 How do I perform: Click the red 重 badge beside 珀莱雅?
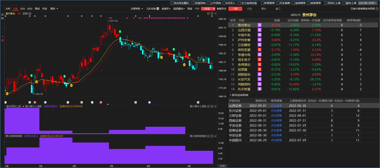260,69
